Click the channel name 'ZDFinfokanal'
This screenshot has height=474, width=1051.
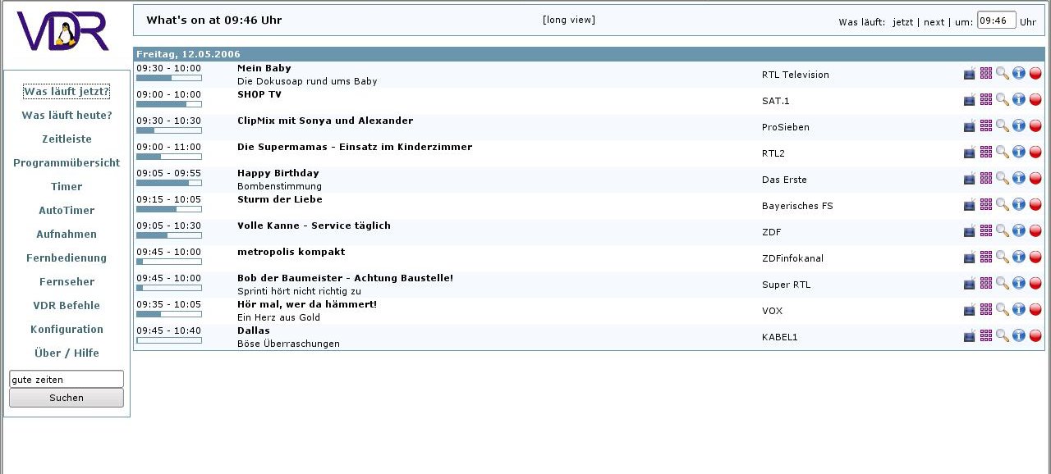click(x=792, y=258)
